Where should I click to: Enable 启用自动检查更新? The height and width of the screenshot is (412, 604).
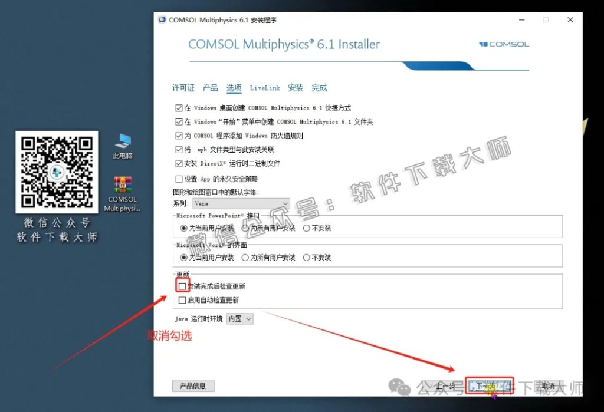coord(182,300)
